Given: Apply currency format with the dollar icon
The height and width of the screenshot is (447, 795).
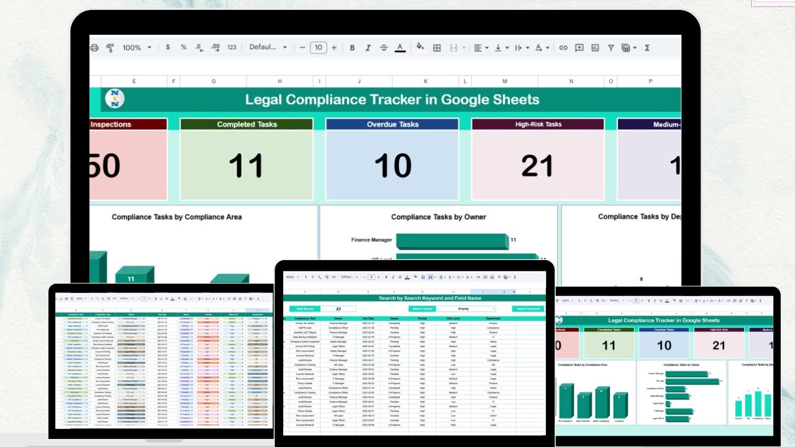Looking at the screenshot, I should pos(168,47).
